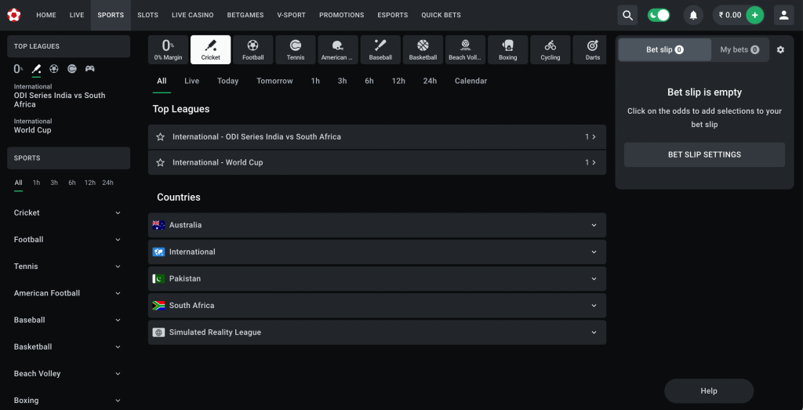803x410 pixels.
Task: Open the LIVE menu item
Action: tap(77, 16)
